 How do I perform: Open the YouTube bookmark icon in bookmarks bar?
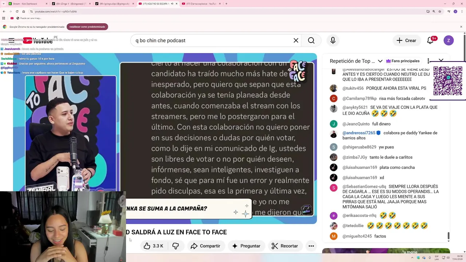click(12, 18)
